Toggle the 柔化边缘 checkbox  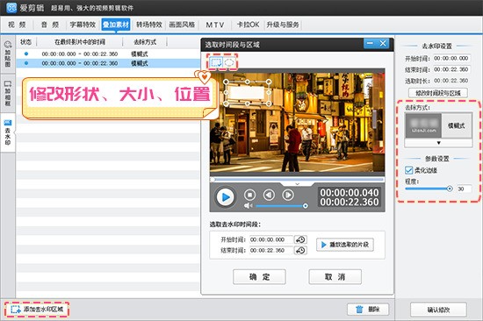408,170
